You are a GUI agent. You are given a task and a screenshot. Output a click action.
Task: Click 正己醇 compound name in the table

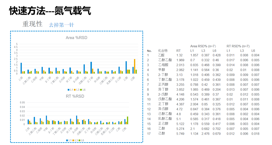pos(163,124)
